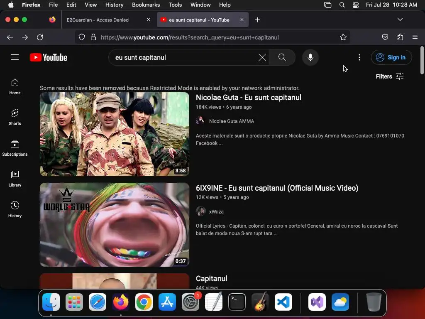Expand the list all tabs chevron
The height and width of the screenshot is (319, 425).
[x=400, y=20]
